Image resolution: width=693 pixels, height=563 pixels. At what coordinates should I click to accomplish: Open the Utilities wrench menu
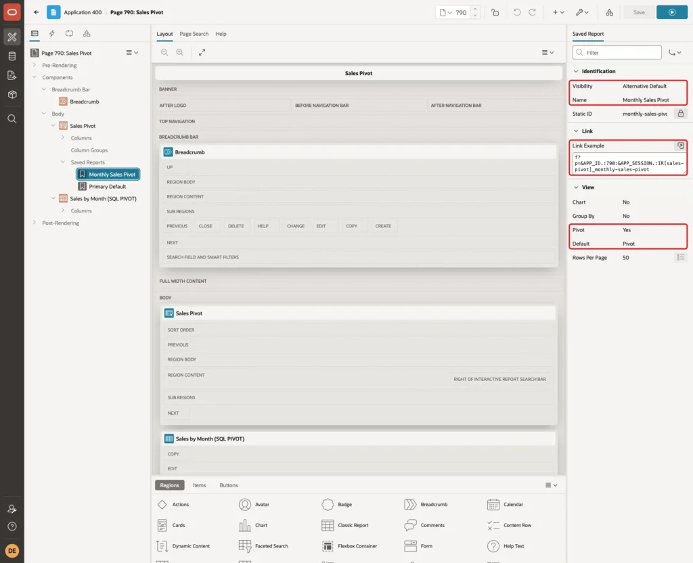(582, 12)
